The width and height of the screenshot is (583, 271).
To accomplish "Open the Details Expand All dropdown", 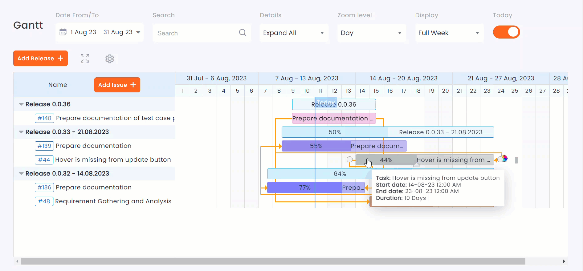I will point(294,33).
